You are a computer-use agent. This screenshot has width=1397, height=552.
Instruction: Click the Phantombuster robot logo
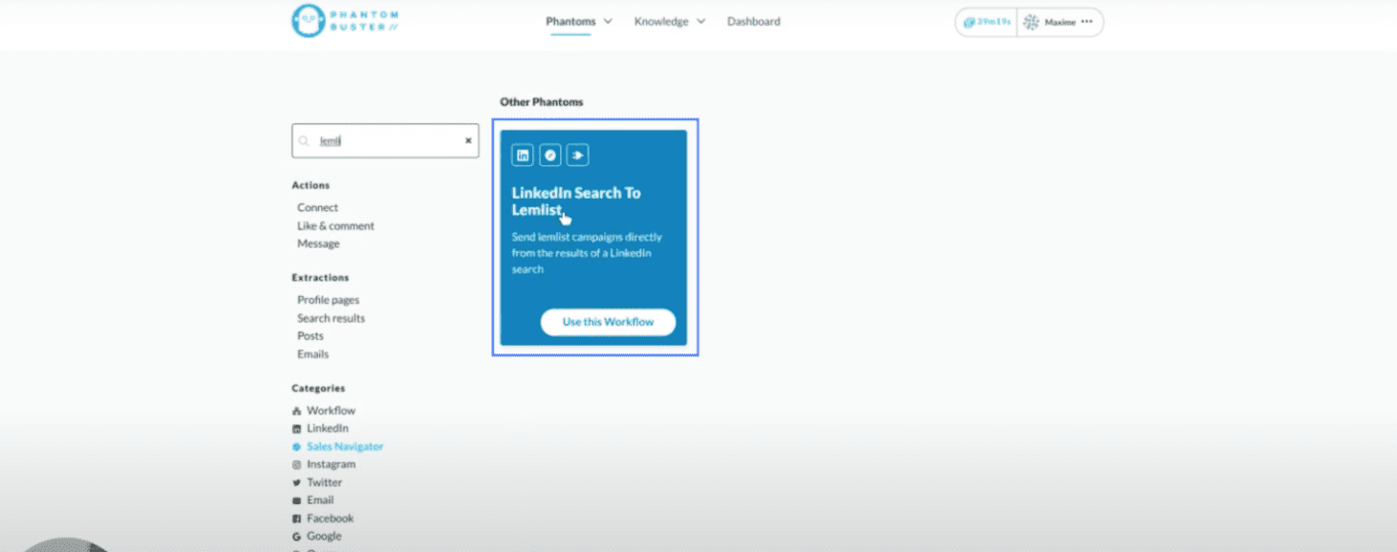point(308,20)
